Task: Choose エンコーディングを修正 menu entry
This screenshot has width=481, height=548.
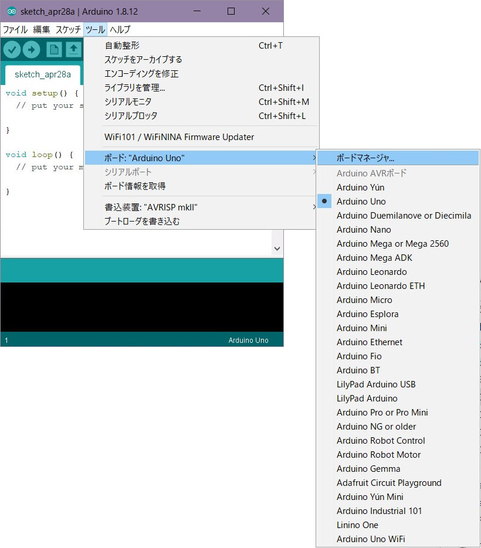Action: coord(201,73)
